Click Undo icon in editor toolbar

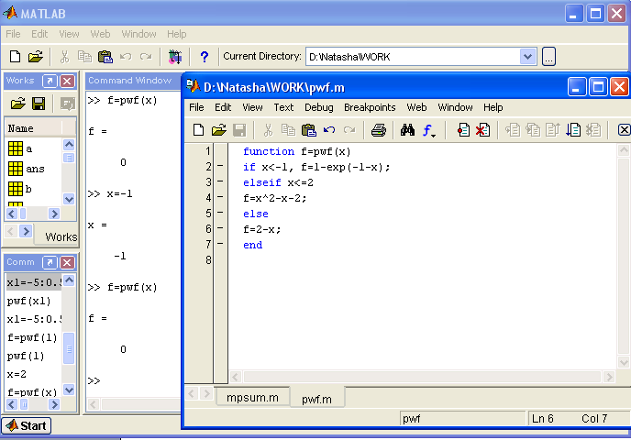pos(329,130)
